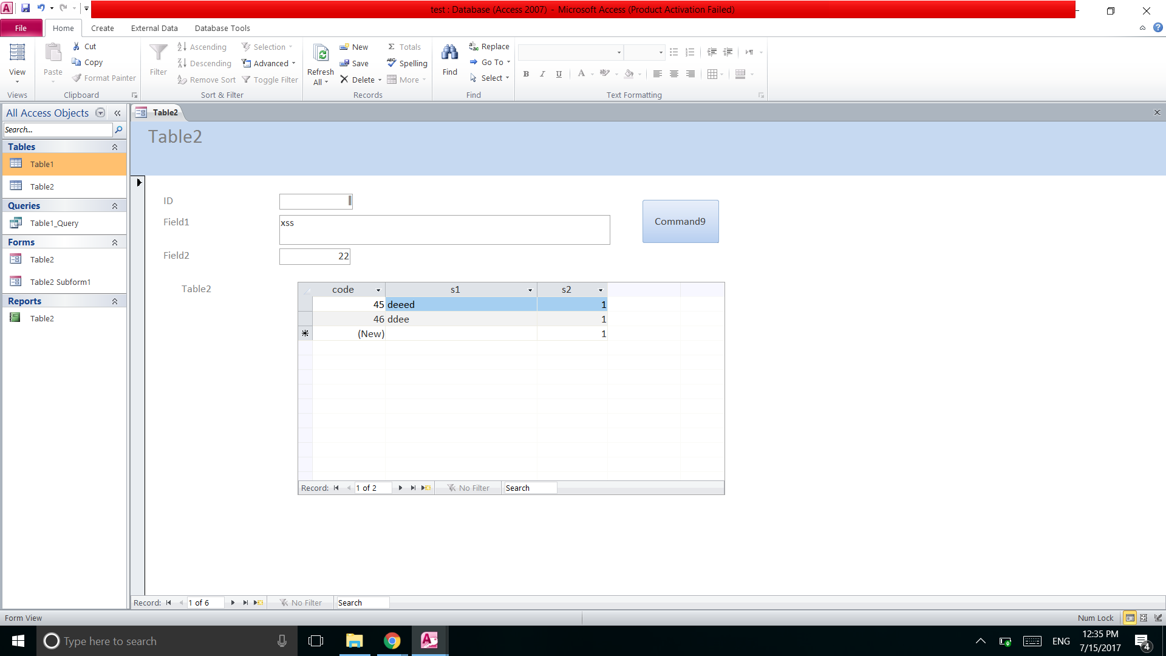Click the Replace command

pyautogui.click(x=489, y=46)
